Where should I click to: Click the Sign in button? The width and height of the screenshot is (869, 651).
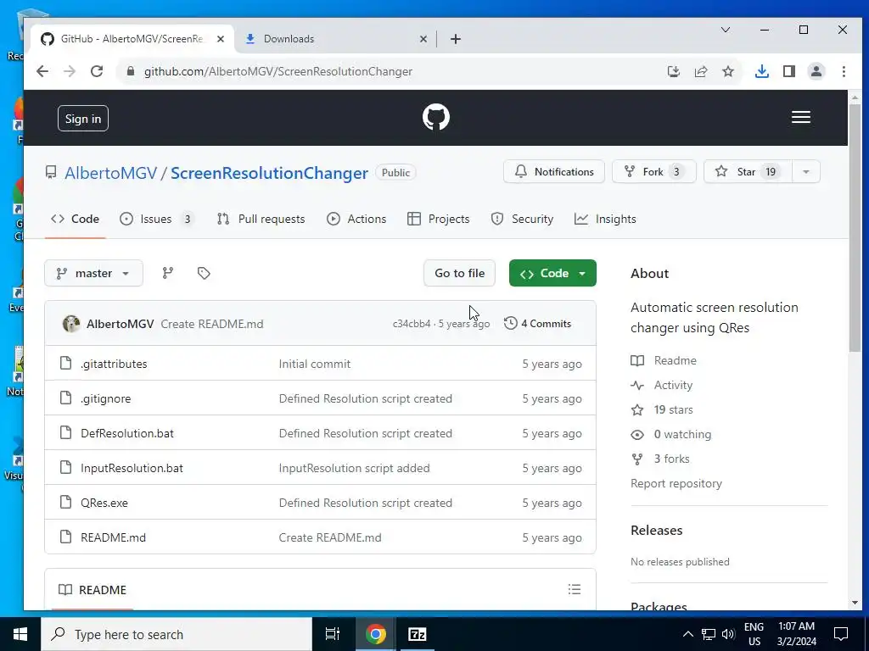pos(83,119)
